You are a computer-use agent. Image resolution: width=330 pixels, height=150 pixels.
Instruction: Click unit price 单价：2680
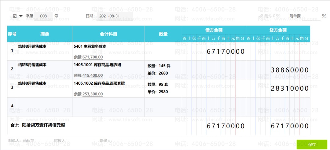158,73
